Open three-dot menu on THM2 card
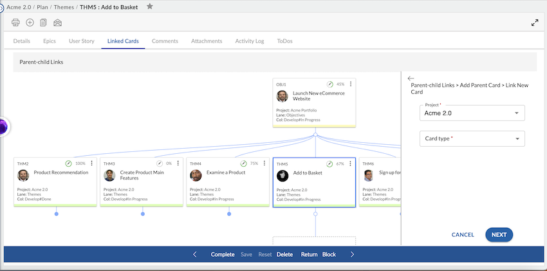 pos(91,164)
